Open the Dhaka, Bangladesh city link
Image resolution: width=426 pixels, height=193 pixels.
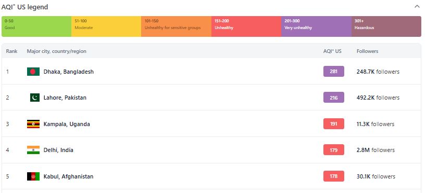(68, 72)
